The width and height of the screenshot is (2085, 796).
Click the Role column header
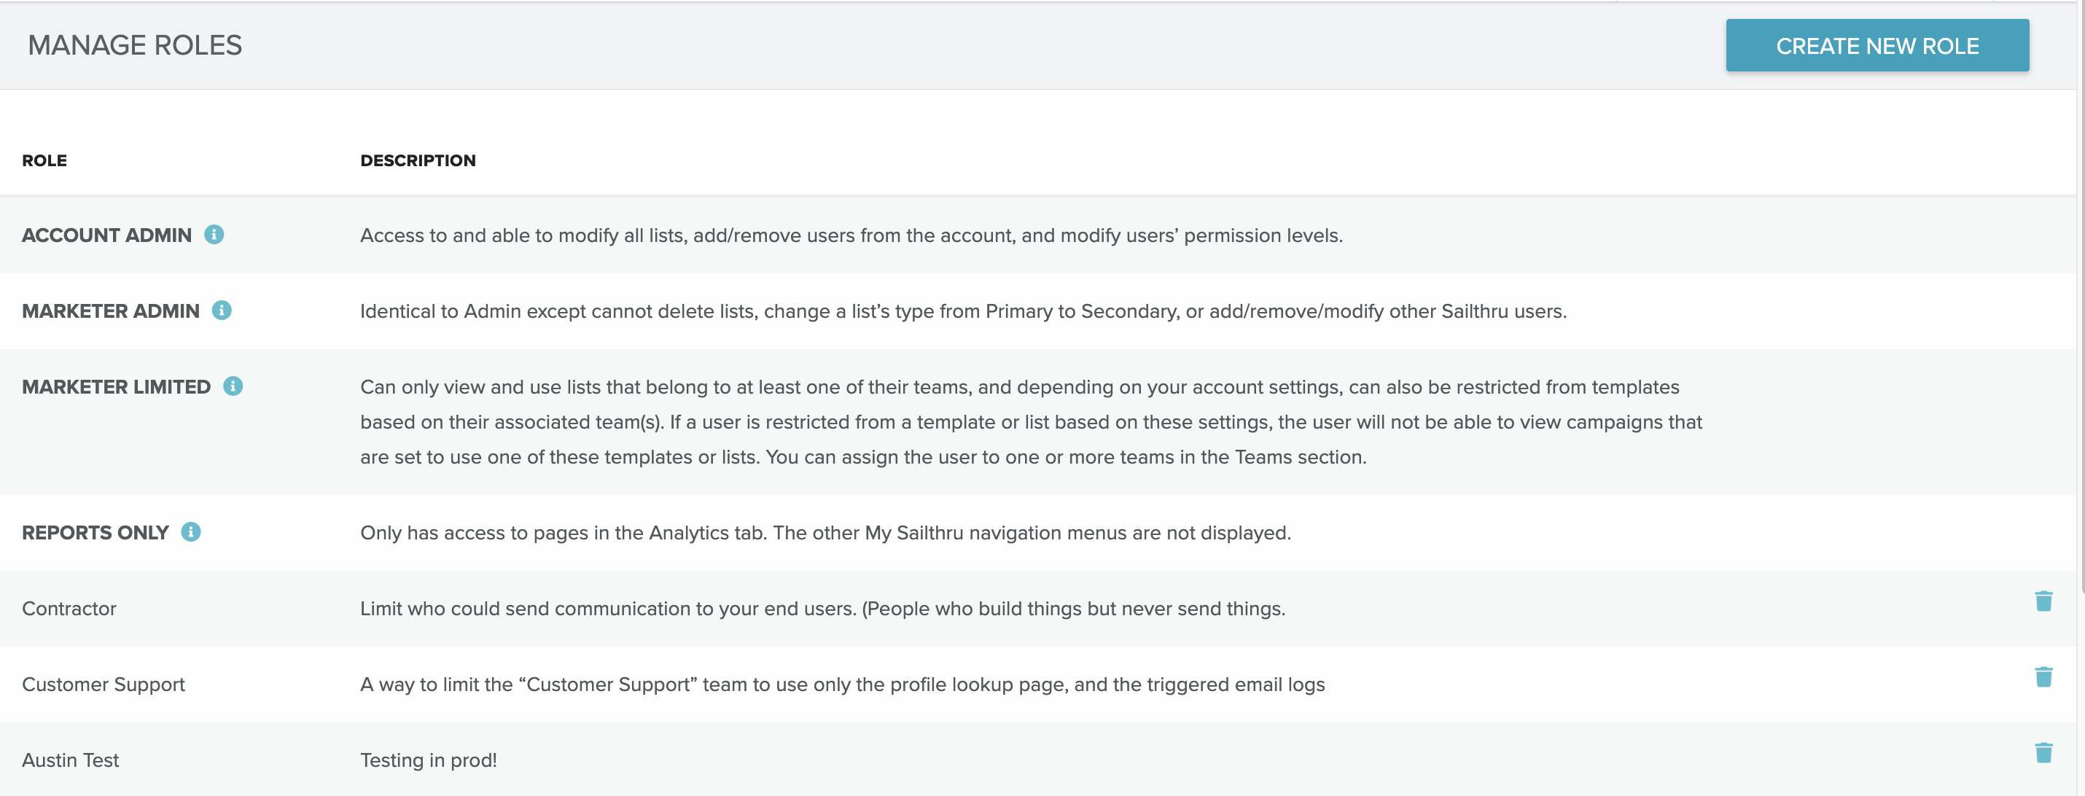pyautogui.click(x=44, y=161)
